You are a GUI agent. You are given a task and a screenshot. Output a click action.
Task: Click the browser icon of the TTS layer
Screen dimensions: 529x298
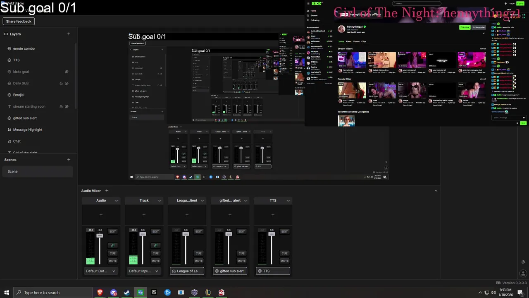(9, 60)
